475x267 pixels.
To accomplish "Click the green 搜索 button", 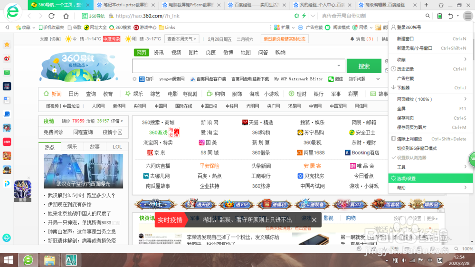I will pyautogui.click(x=364, y=66).
